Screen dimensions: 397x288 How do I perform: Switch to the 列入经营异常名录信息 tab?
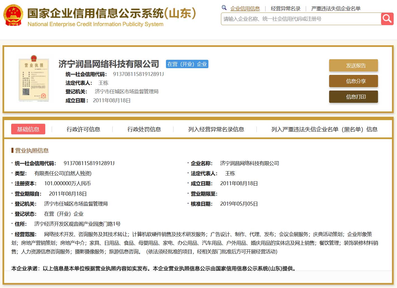coord(216,129)
